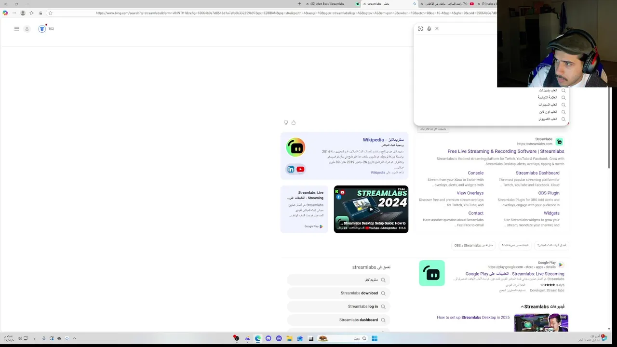Open a new browser tab
Viewport: 617px width, 347px height.
[x=299, y=4]
